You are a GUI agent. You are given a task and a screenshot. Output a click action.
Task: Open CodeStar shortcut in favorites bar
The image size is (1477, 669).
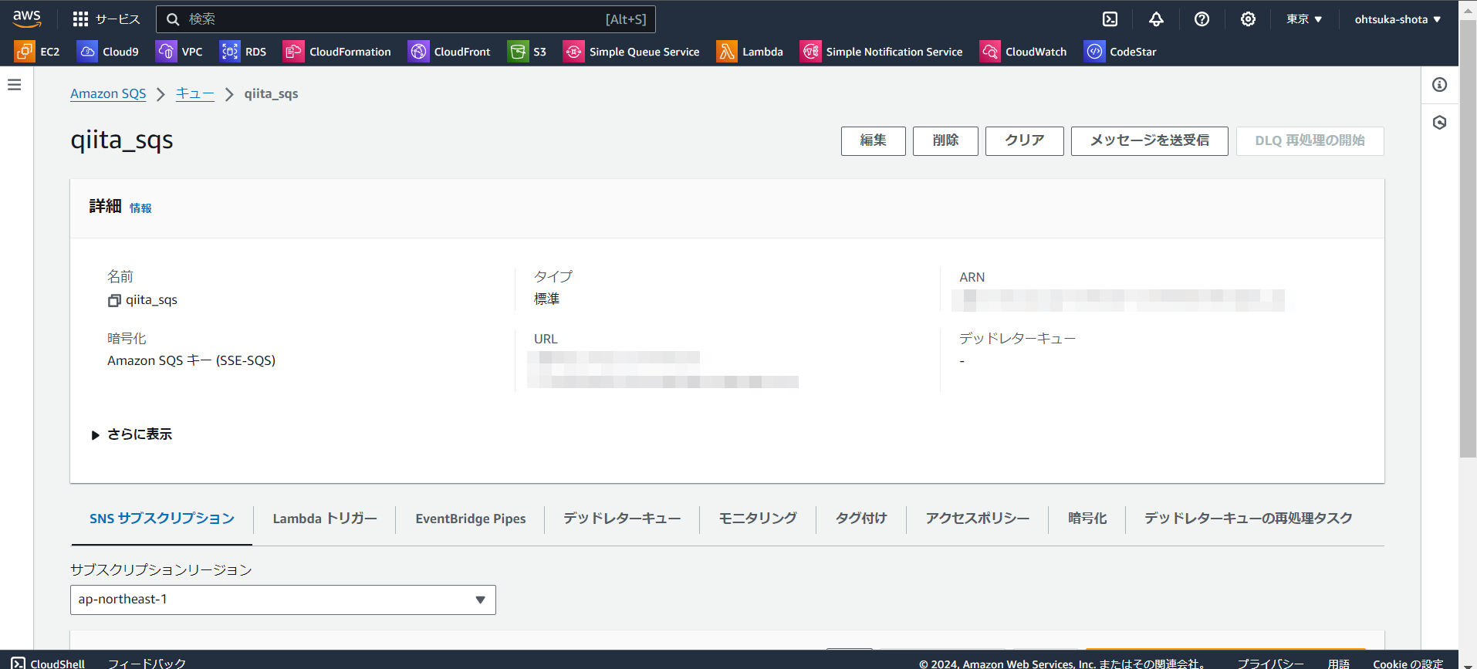point(1120,52)
